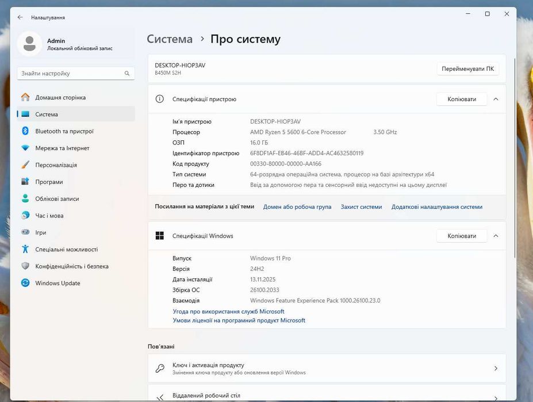Click the Домашня сторінка house icon
The width and height of the screenshot is (533, 402).
pyautogui.click(x=25, y=97)
